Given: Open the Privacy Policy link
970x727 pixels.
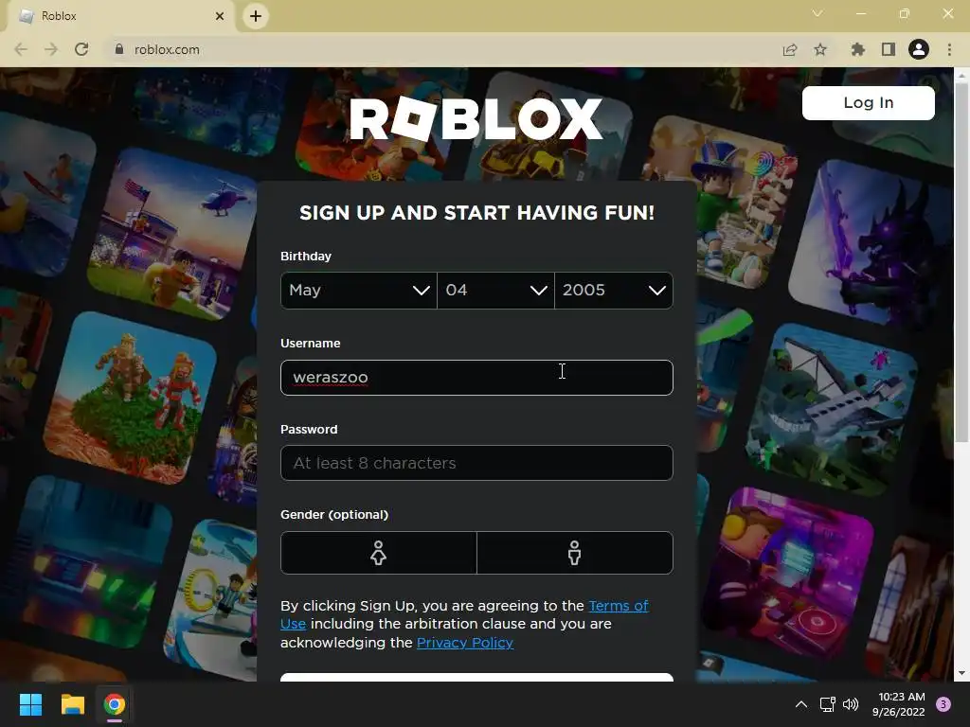Looking at the screenshot, I should click(465, 643).
